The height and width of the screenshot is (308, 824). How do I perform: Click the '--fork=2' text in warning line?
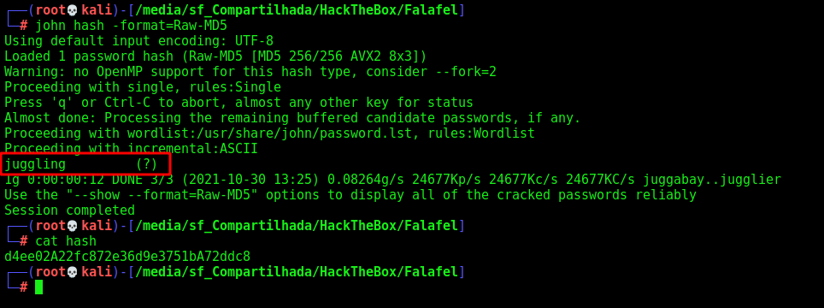pos(466,72)
